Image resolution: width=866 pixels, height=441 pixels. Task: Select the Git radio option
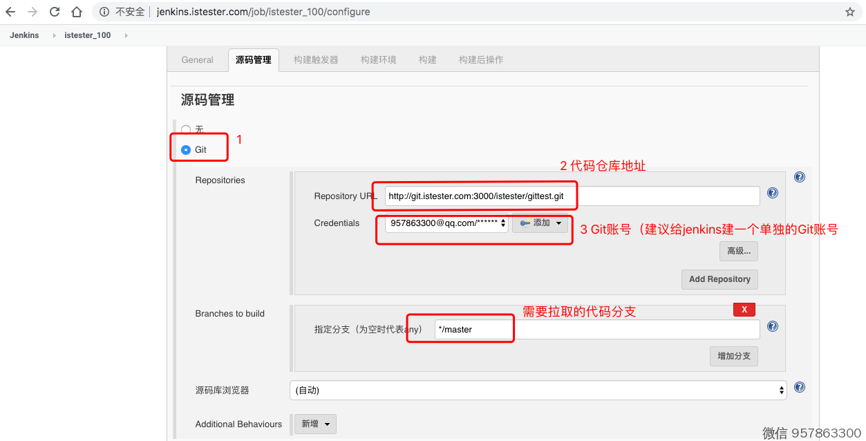(186, 149)
